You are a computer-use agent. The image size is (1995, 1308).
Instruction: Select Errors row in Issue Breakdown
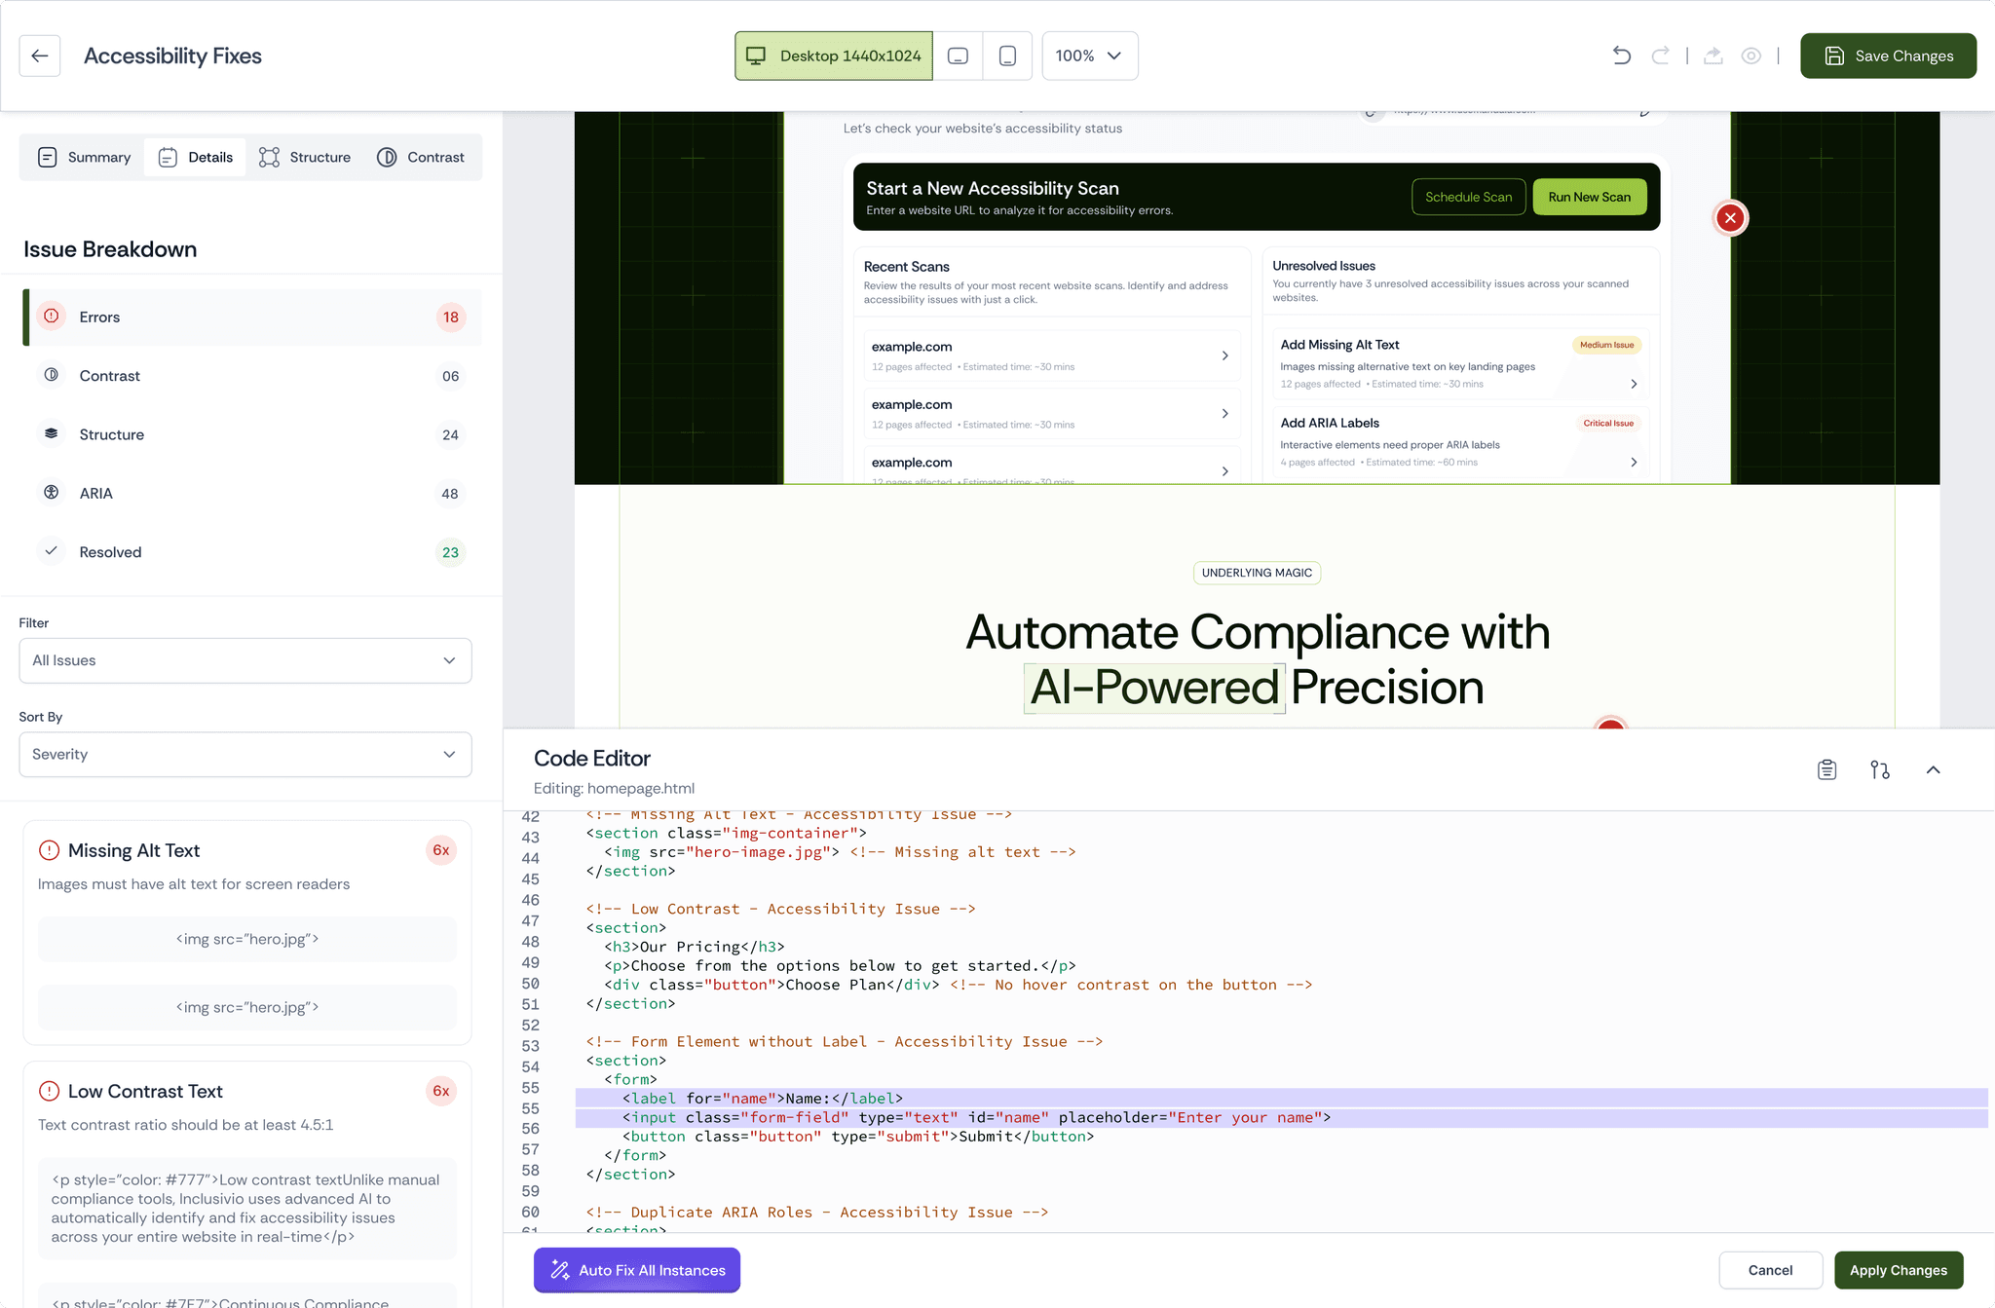click(252, 318)
